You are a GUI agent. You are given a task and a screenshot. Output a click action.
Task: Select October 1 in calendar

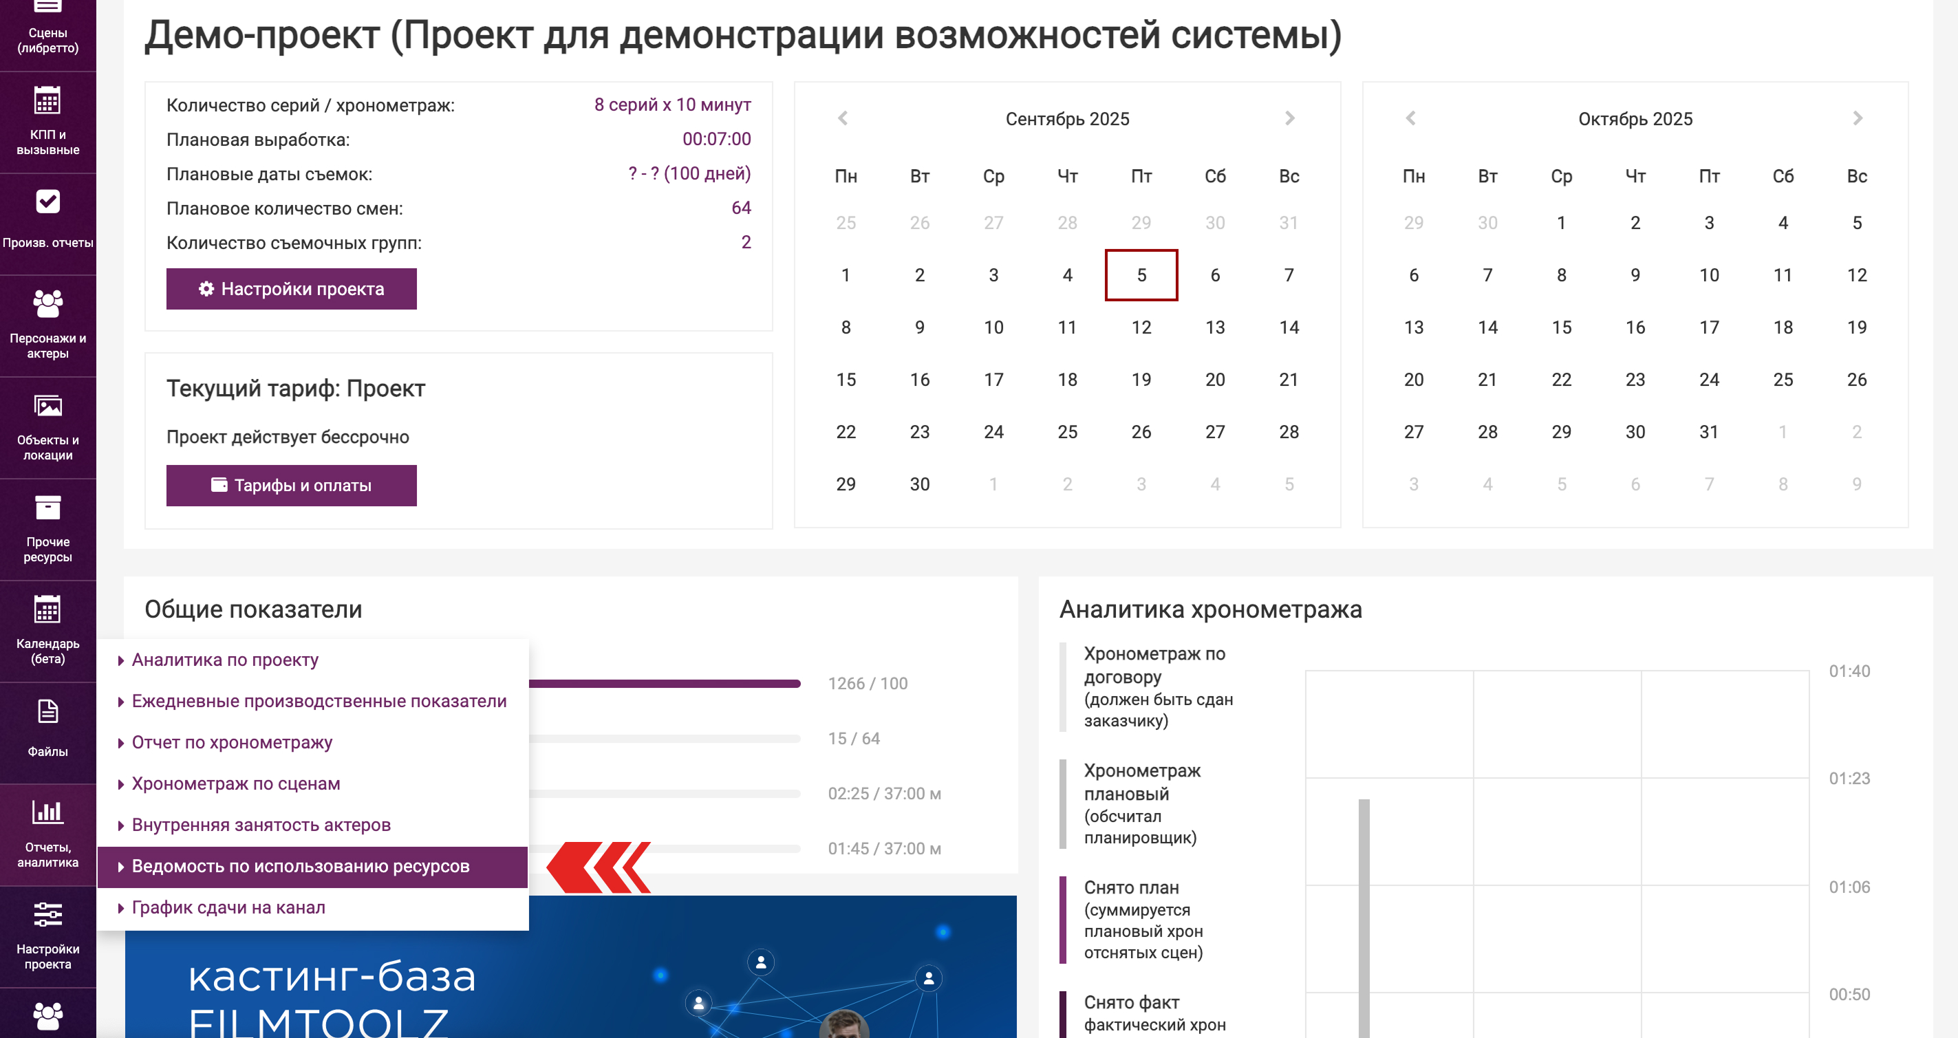1561,223
